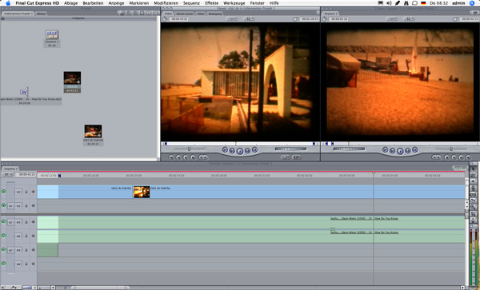
Task: Toggle audibility of track A2
Action: click(x=4, y=236)
